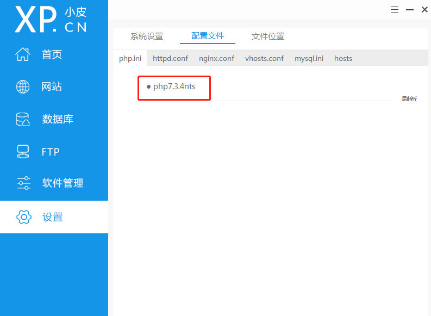Viewport: 431px width, 316px height.
Task: Open FTP section label
Action: (51, 152)
